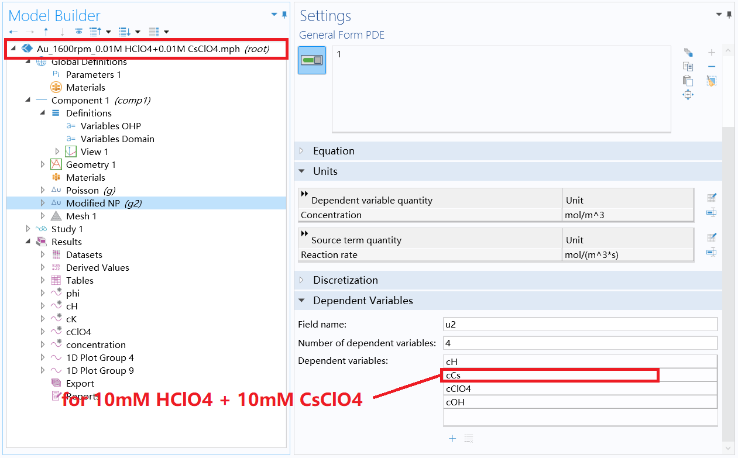This screenshot has height=458, width=738.
Task: Expand the Study 1 tree node
Action: (x=28, y=229)
